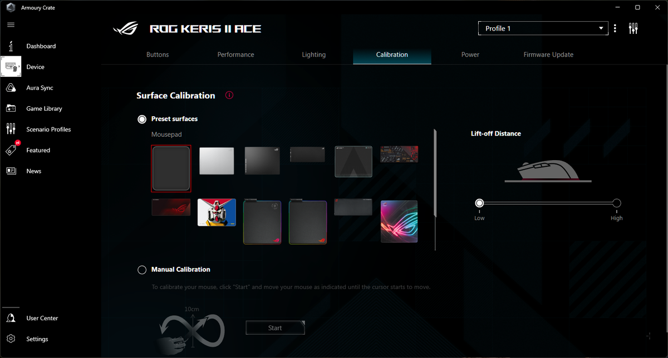Image resolution: width=668 pixels, height=358 pixels.
Task: Switch to the Power tab
Action: 470,54
